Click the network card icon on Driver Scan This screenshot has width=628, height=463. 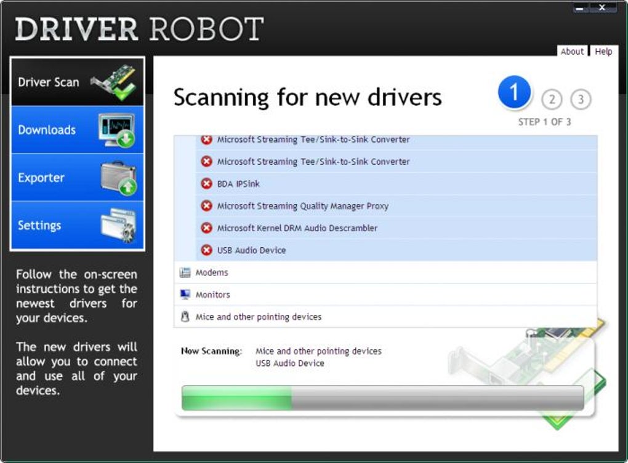(114, 82)
